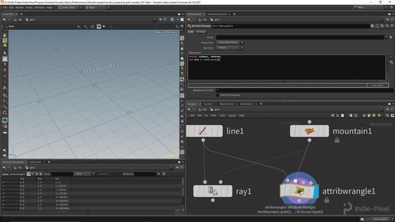Add new tab next to Scene View
Image resolution: width=395 pixels, height=222 pixels.
21,14
